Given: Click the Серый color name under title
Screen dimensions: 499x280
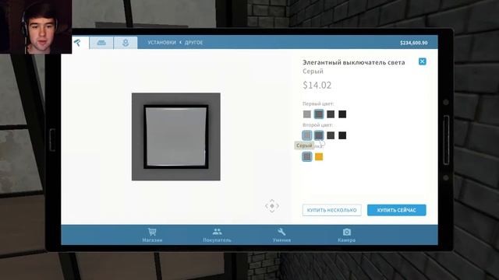Looking at the screenshot, I should tap(313, 72).
